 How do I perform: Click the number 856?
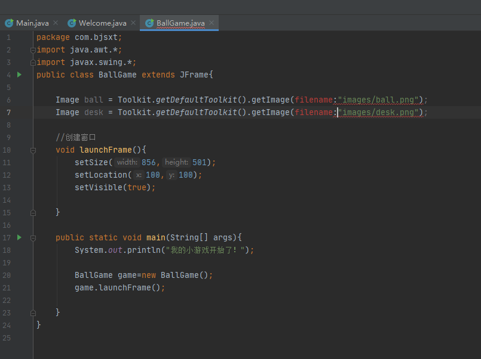[148, 163]
